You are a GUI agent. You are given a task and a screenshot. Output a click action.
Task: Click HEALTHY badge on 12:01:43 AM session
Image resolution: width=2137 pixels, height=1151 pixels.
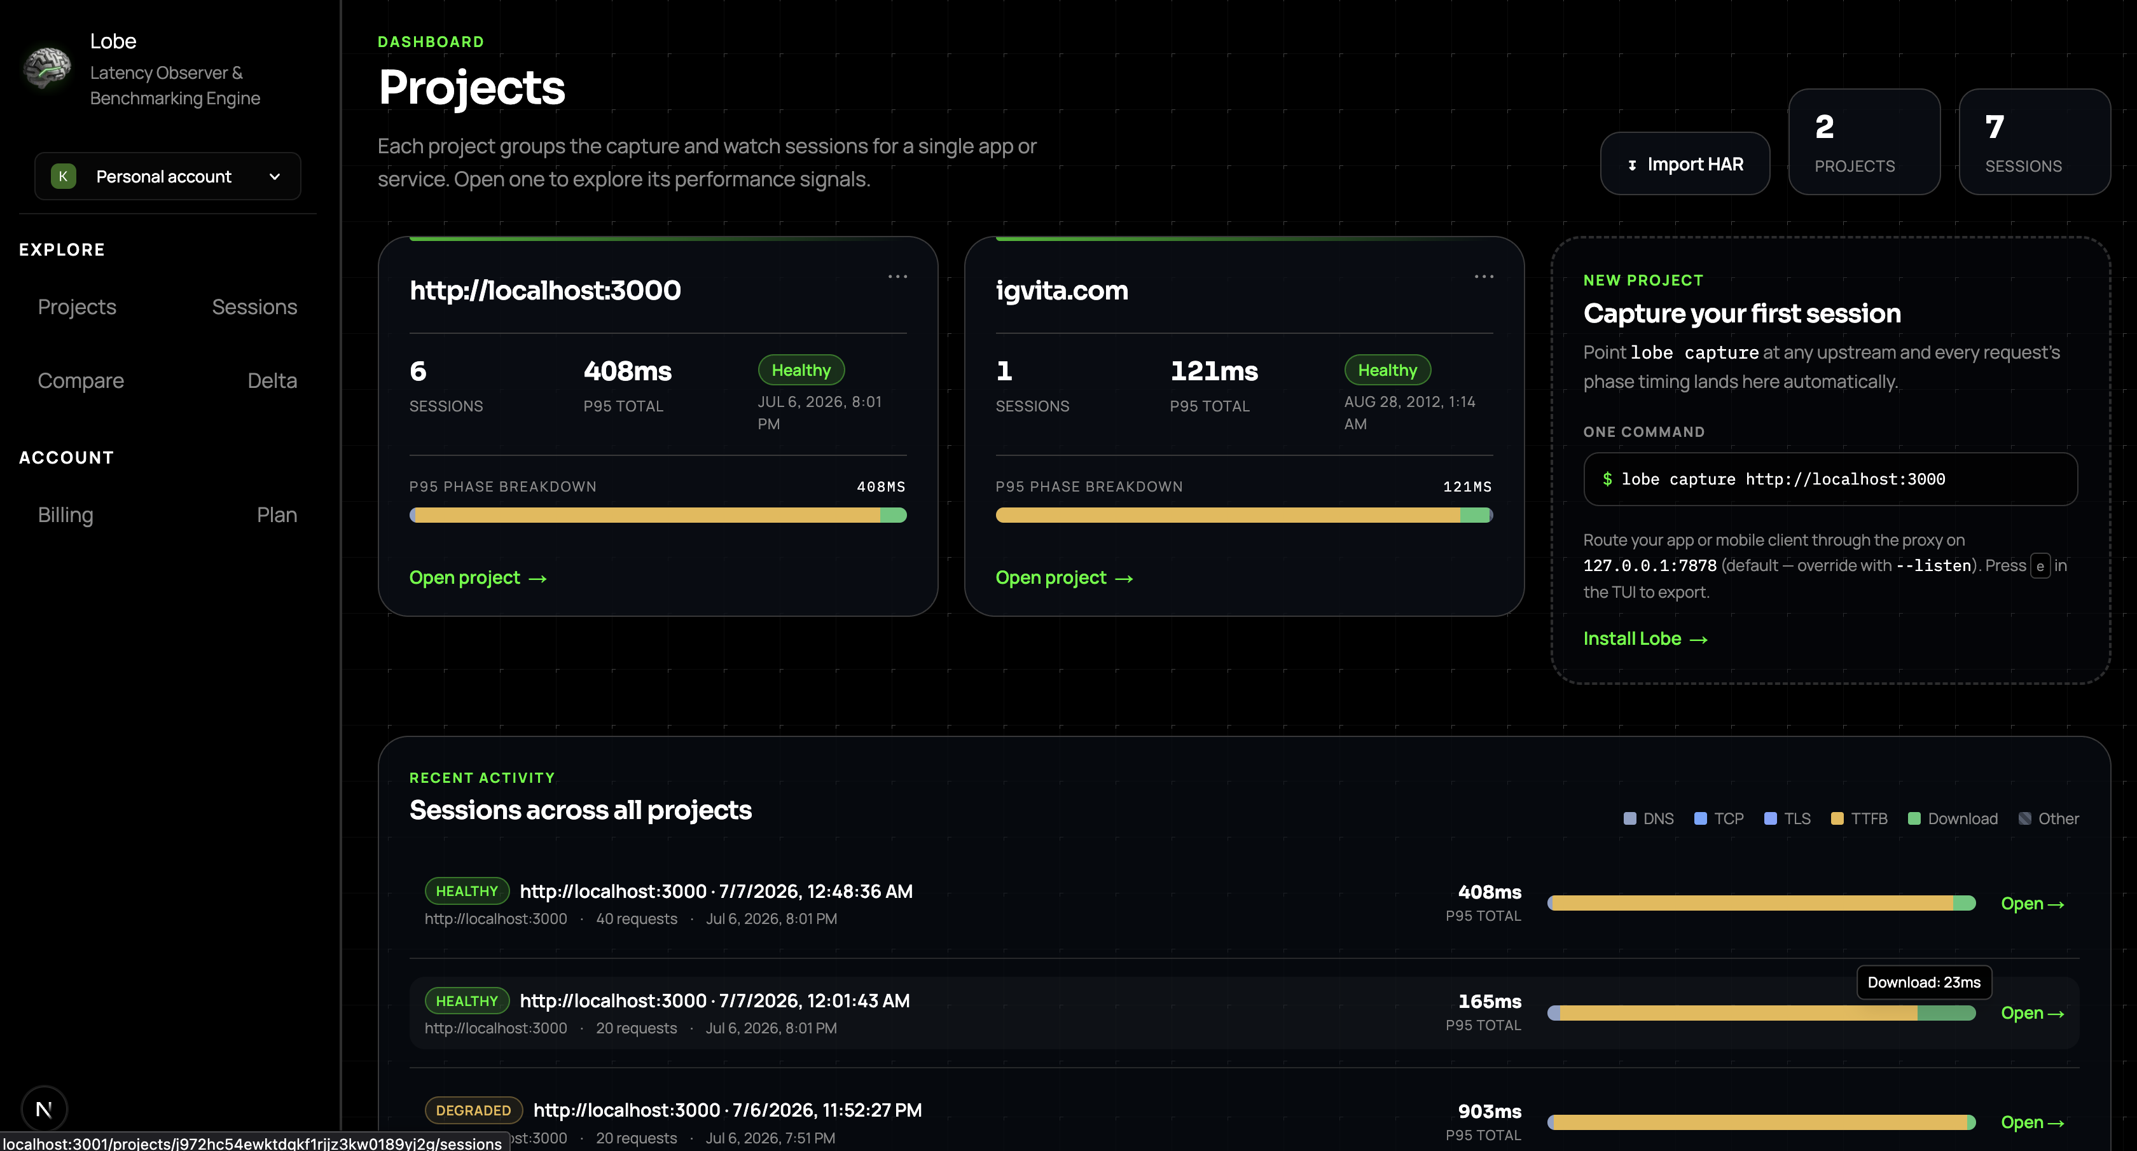click(x=467, y=1001)
